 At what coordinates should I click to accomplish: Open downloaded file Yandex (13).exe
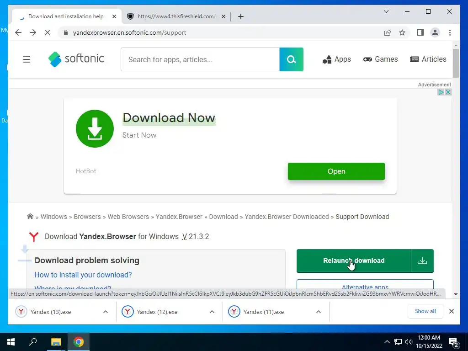[x=51, y=312]
